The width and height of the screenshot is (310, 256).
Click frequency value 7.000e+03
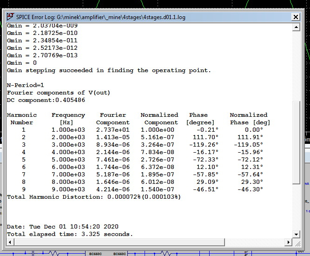[x=68, y=175]
